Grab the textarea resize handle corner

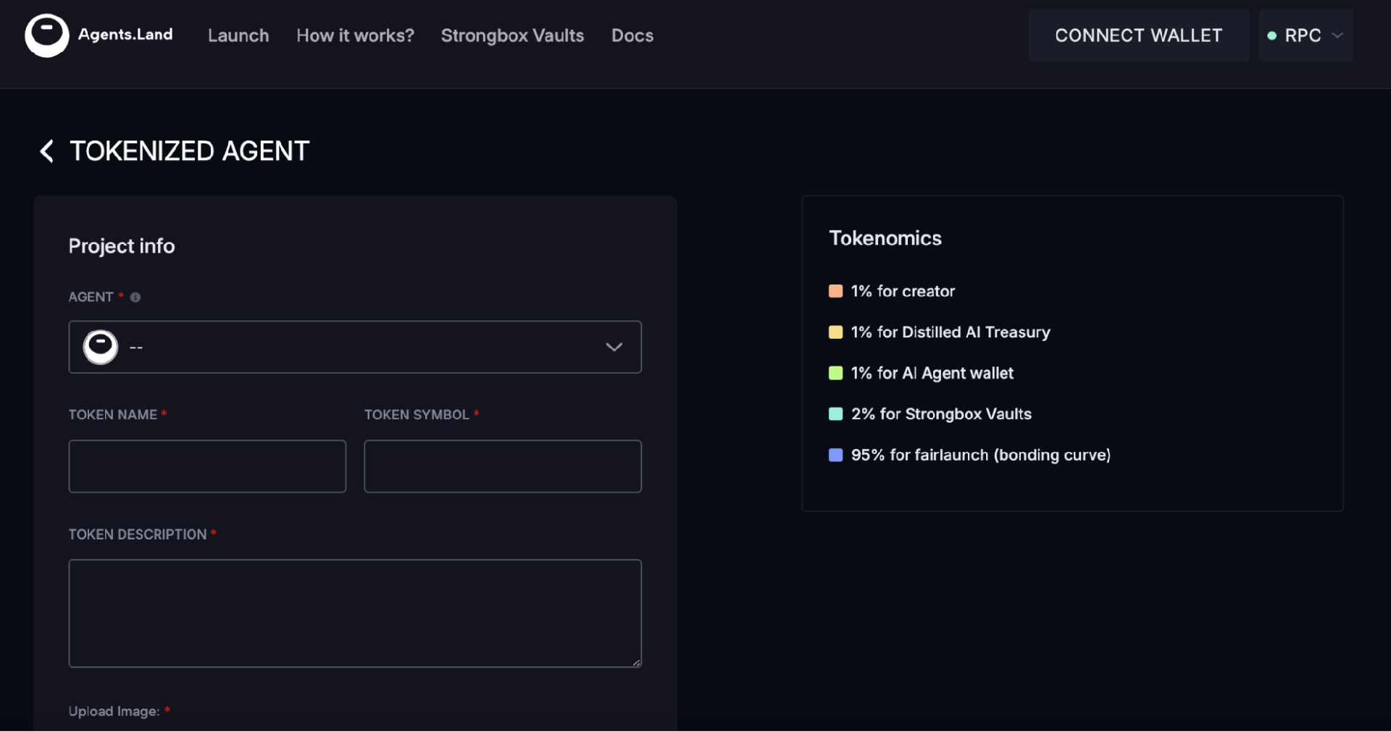tap(637, 662)
